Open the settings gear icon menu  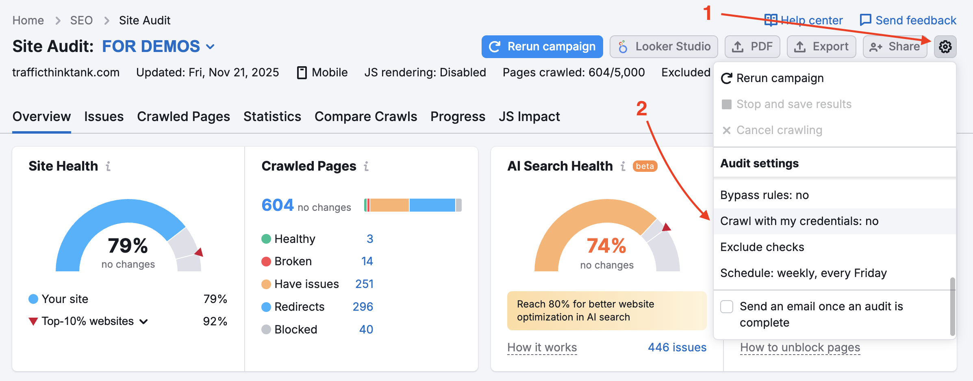pos(945,47)
